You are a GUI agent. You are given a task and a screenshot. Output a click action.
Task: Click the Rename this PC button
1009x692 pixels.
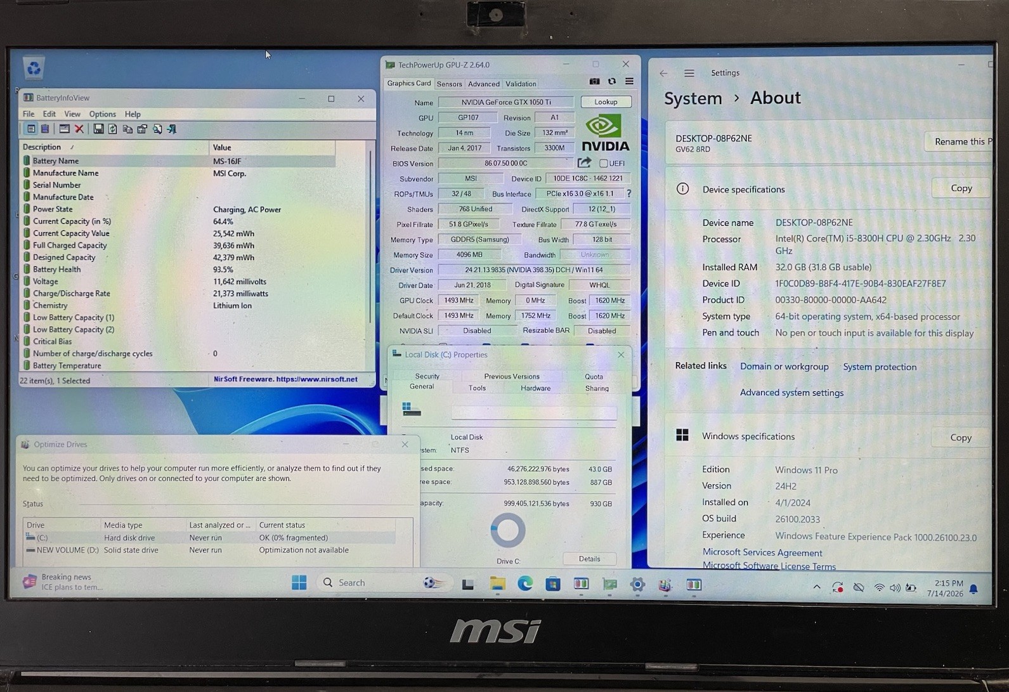pyautogui.click(x=958, y=141)
